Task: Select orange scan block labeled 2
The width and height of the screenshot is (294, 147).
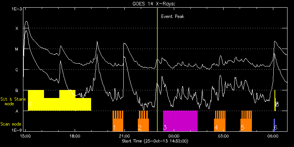Action: tap(144, 121)
